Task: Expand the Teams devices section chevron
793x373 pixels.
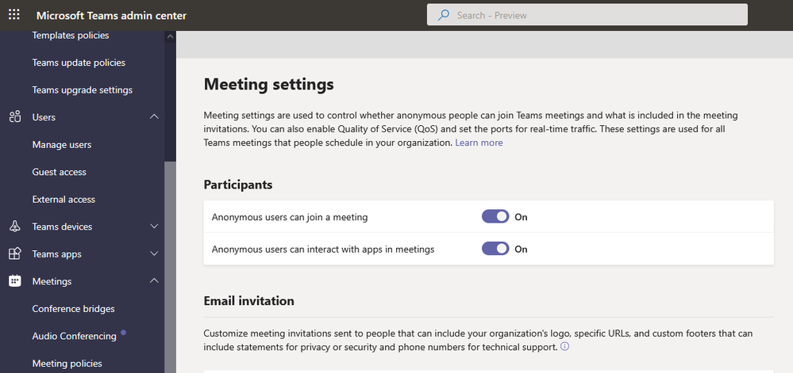Action: 154,226
